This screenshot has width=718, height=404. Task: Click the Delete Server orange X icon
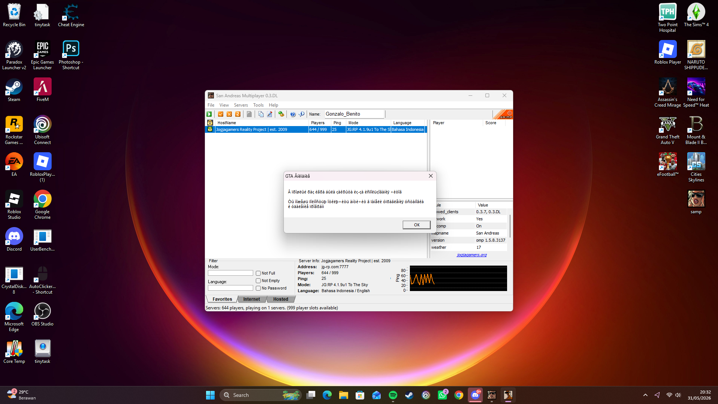click(x=229, y=114)
